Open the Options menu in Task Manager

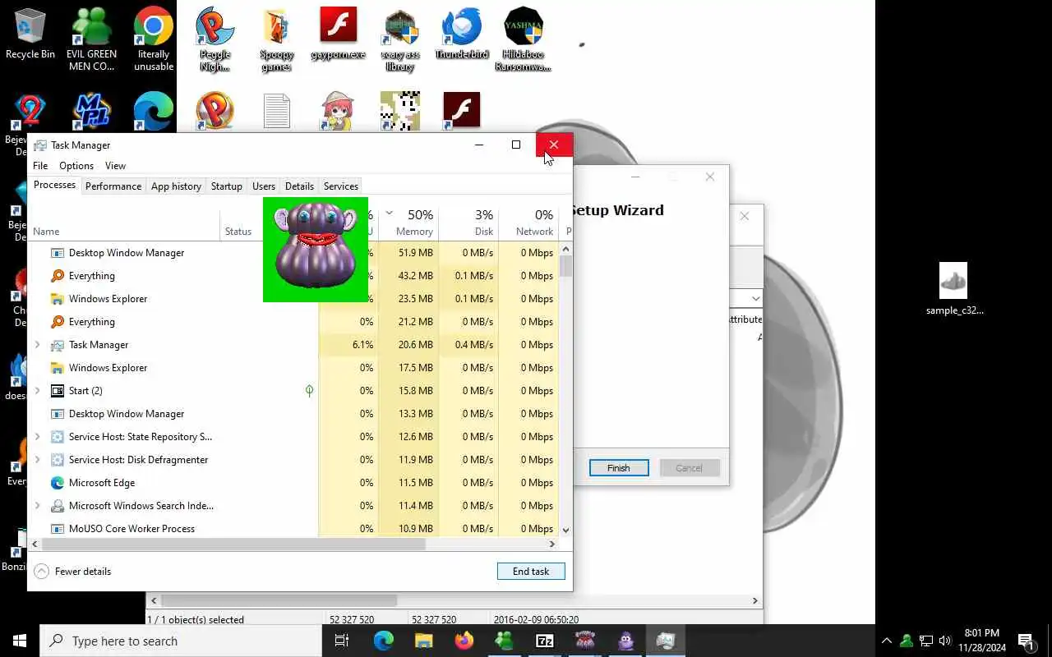(76, 166)
